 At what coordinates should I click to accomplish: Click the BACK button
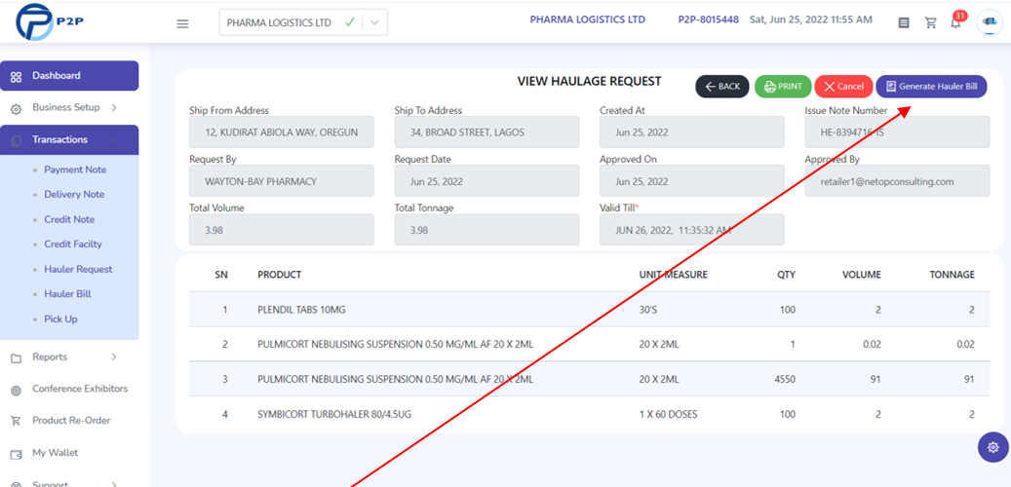[x=722, y=87]
